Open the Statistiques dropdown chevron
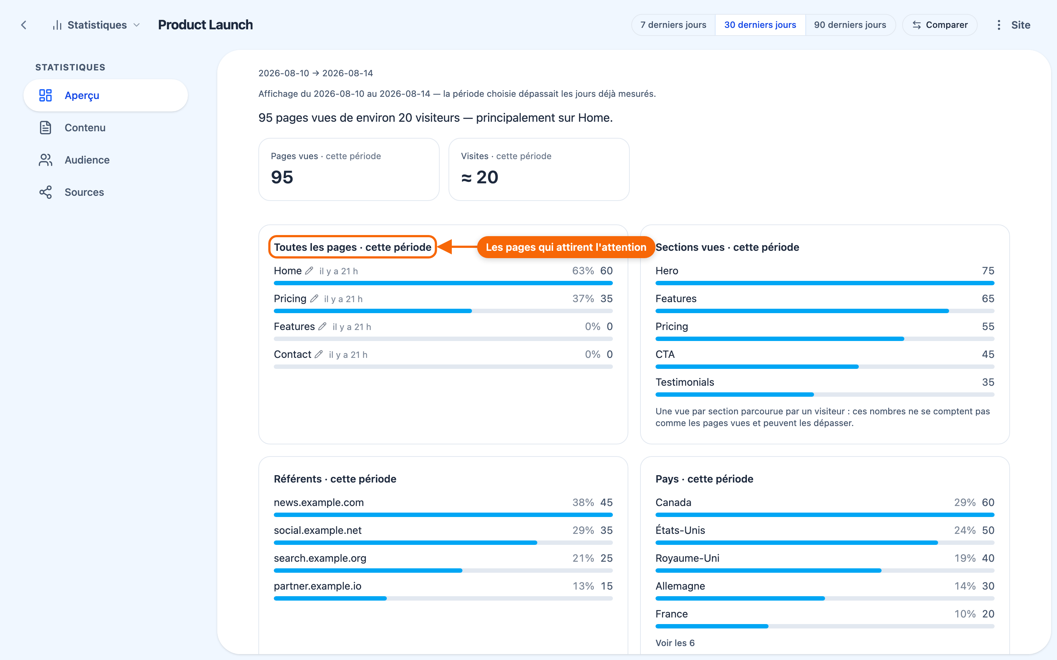 pos(137,25)
